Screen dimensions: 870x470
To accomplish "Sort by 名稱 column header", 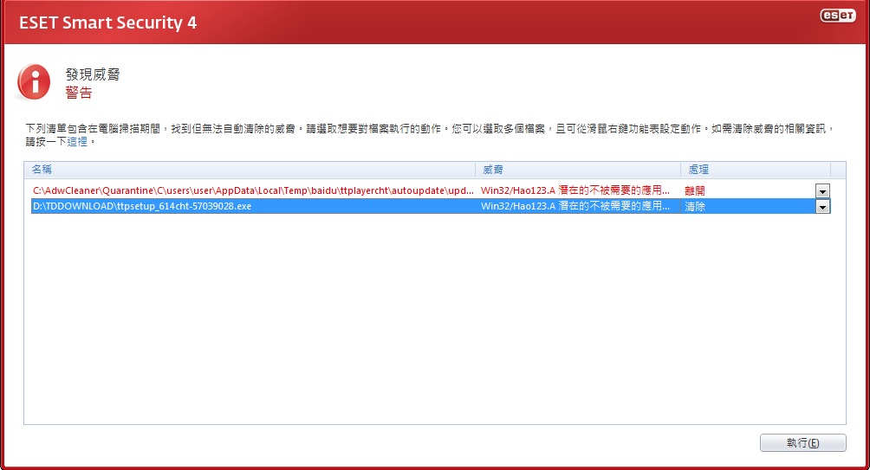I will pos(250,170).
